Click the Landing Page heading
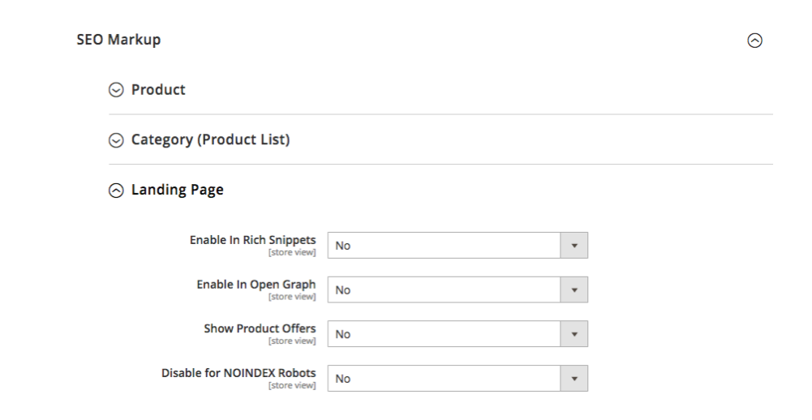 pos(177,190)
